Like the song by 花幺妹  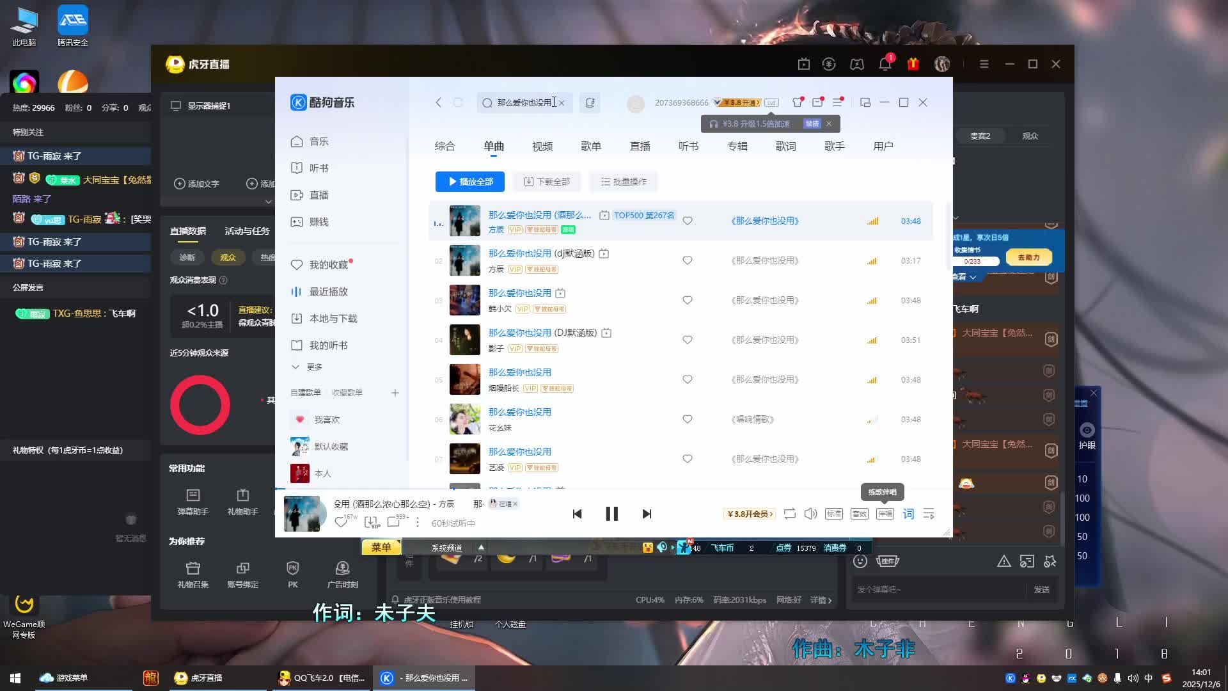[x=688, y=419]
